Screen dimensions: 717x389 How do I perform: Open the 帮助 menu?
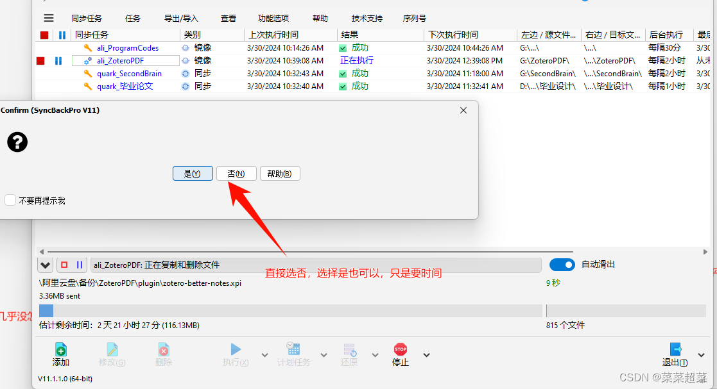tap(320, 18)
